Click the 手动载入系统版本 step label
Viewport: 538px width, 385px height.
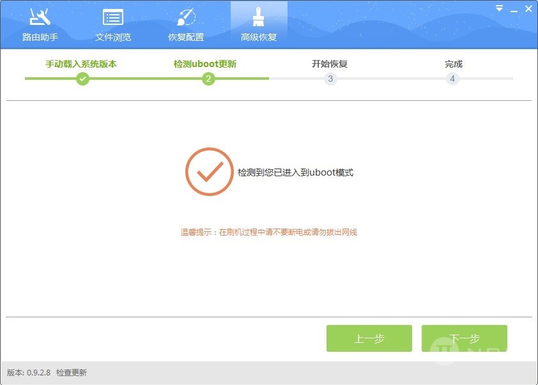[x=81, y=64]
